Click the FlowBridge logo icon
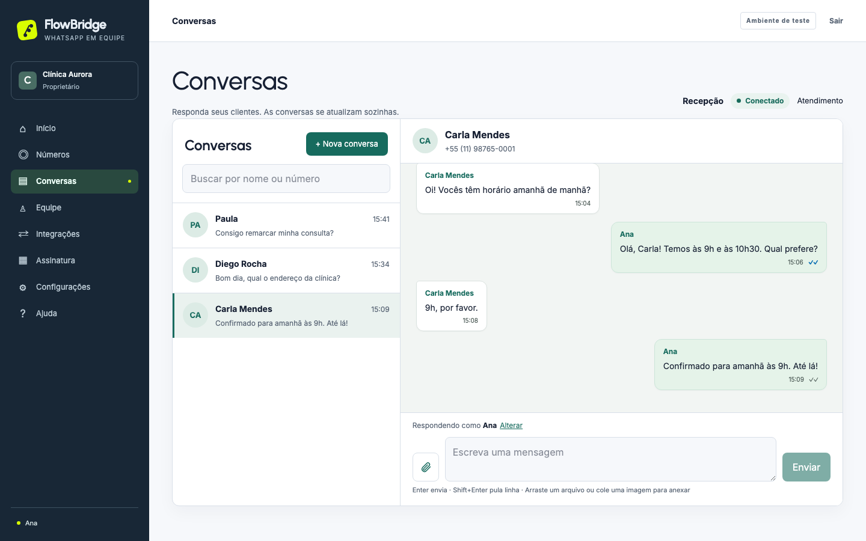 pos(27,30)
